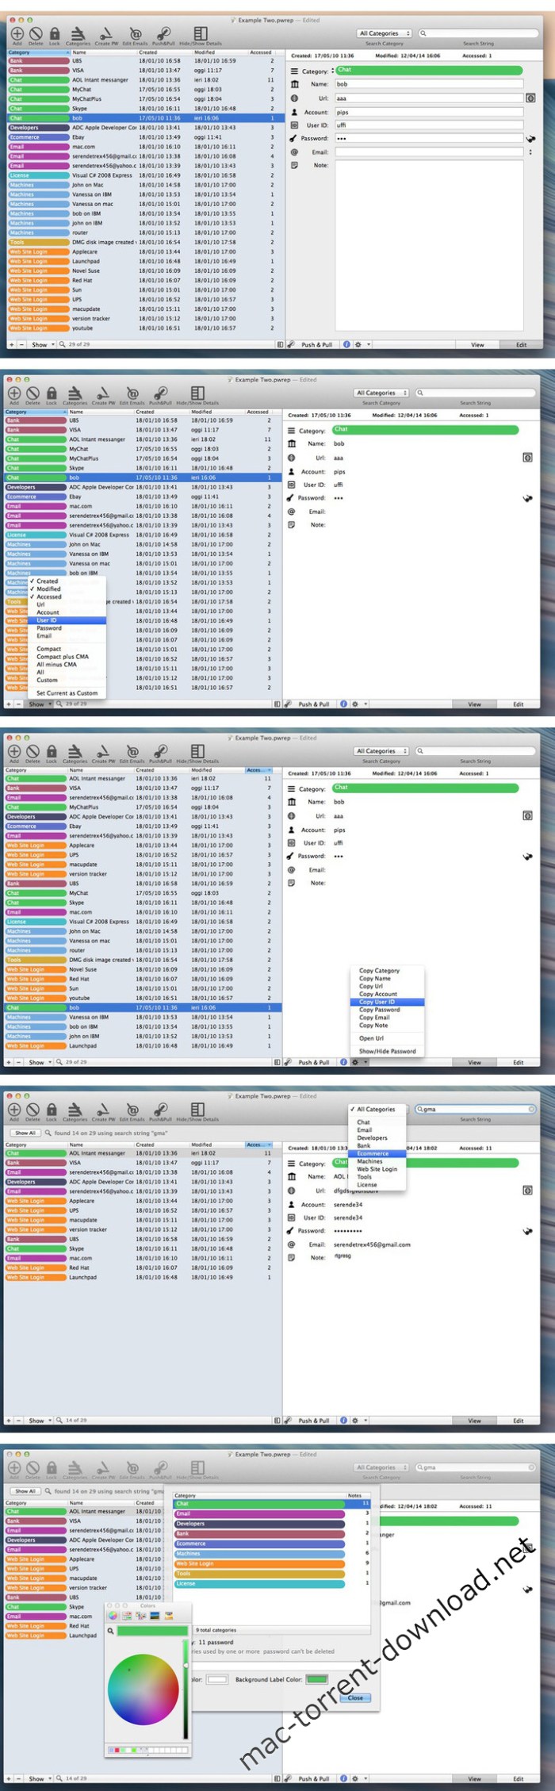Select color sliders tab in Colors picker
The image size is (555, 1791).
[x=126, y=1616]
